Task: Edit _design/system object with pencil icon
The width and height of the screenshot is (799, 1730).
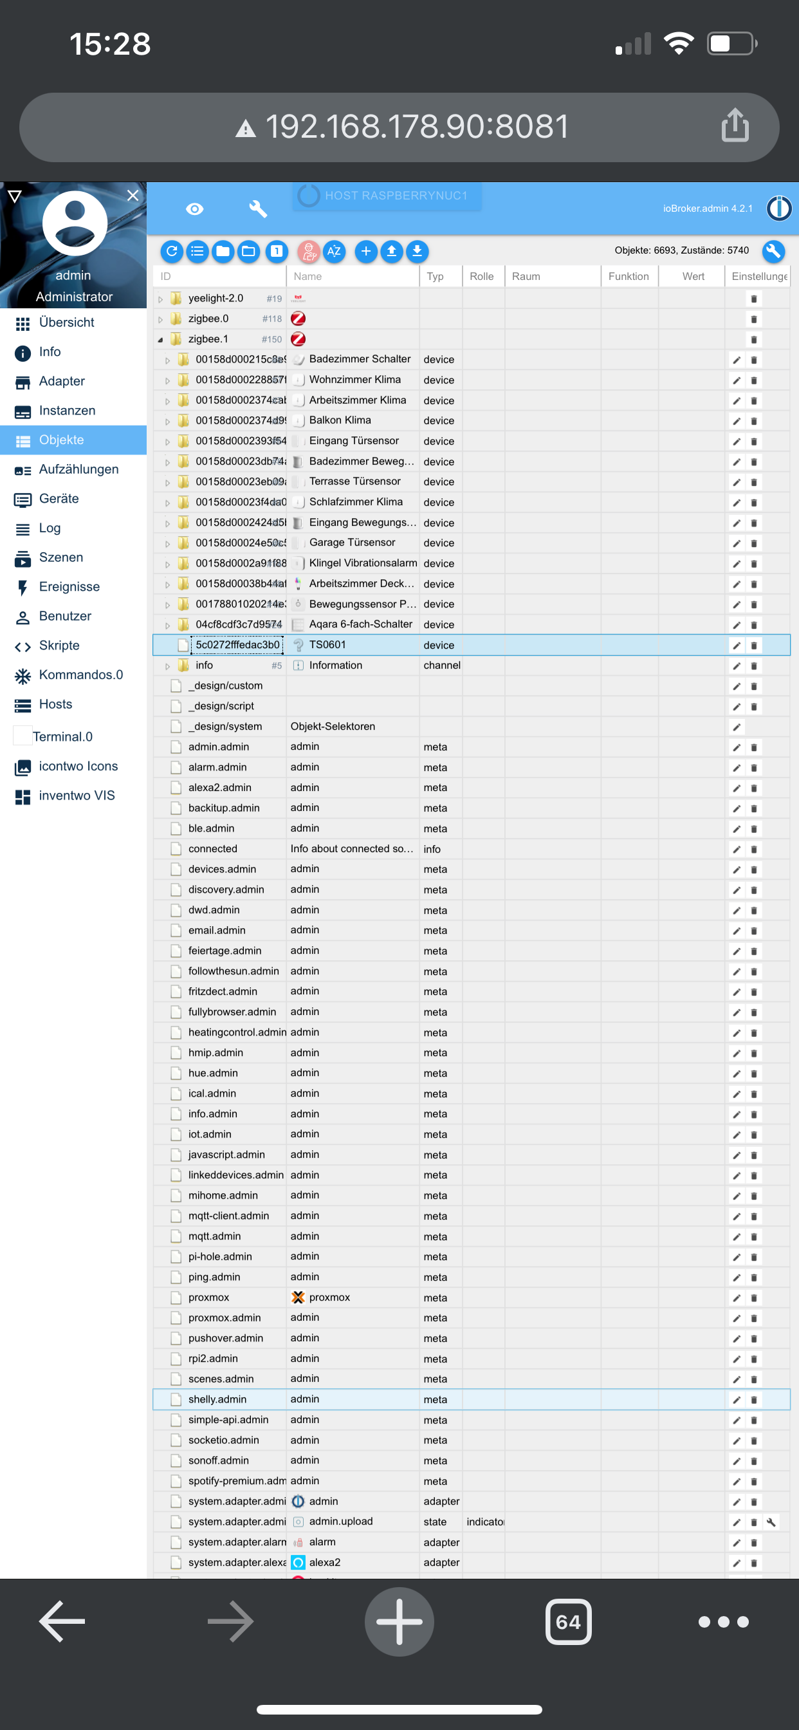Action: click(x=737, y=727)
